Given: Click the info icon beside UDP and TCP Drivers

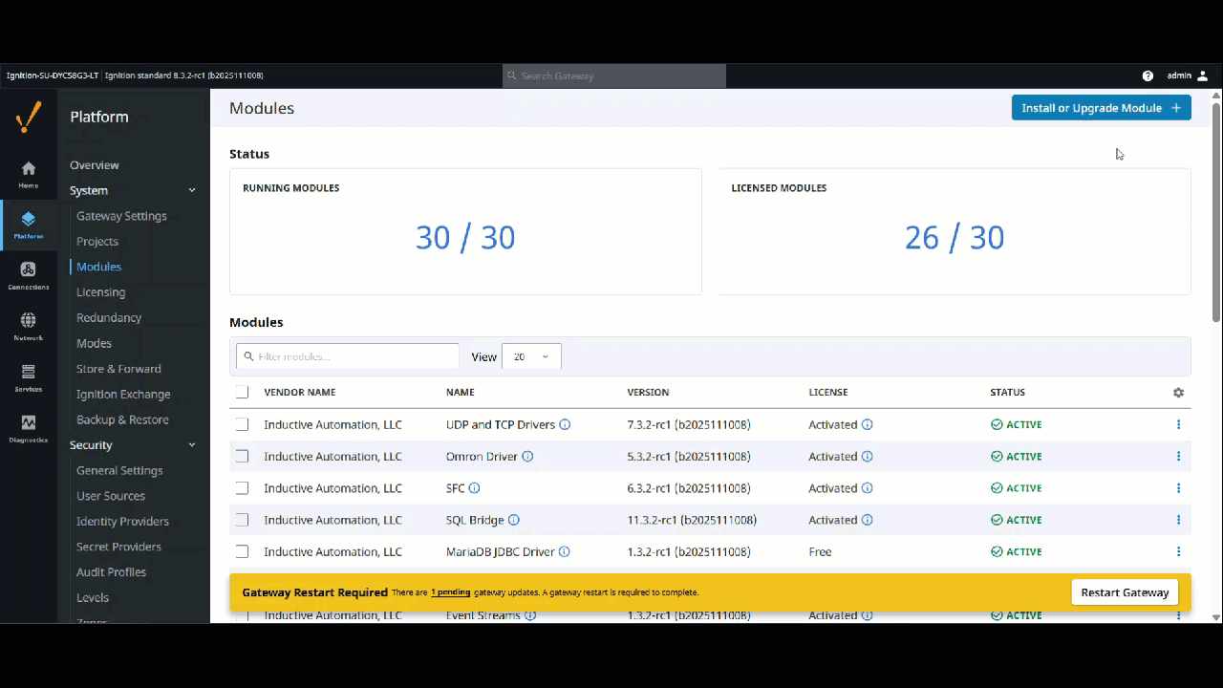Looking at the screenshot, I should point(565,424).
